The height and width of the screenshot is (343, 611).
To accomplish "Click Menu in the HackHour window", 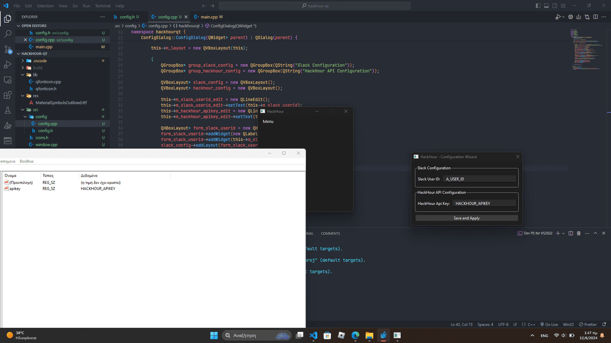I will point(268,121).
